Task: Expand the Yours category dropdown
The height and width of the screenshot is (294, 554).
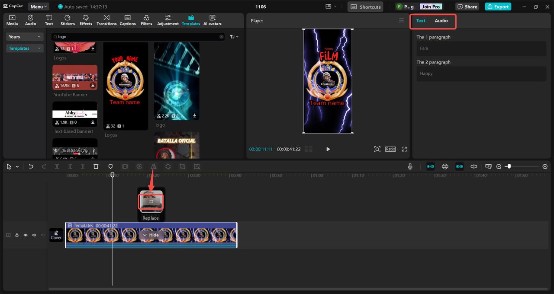Action: pyautogui.click(x=25, y=37)
